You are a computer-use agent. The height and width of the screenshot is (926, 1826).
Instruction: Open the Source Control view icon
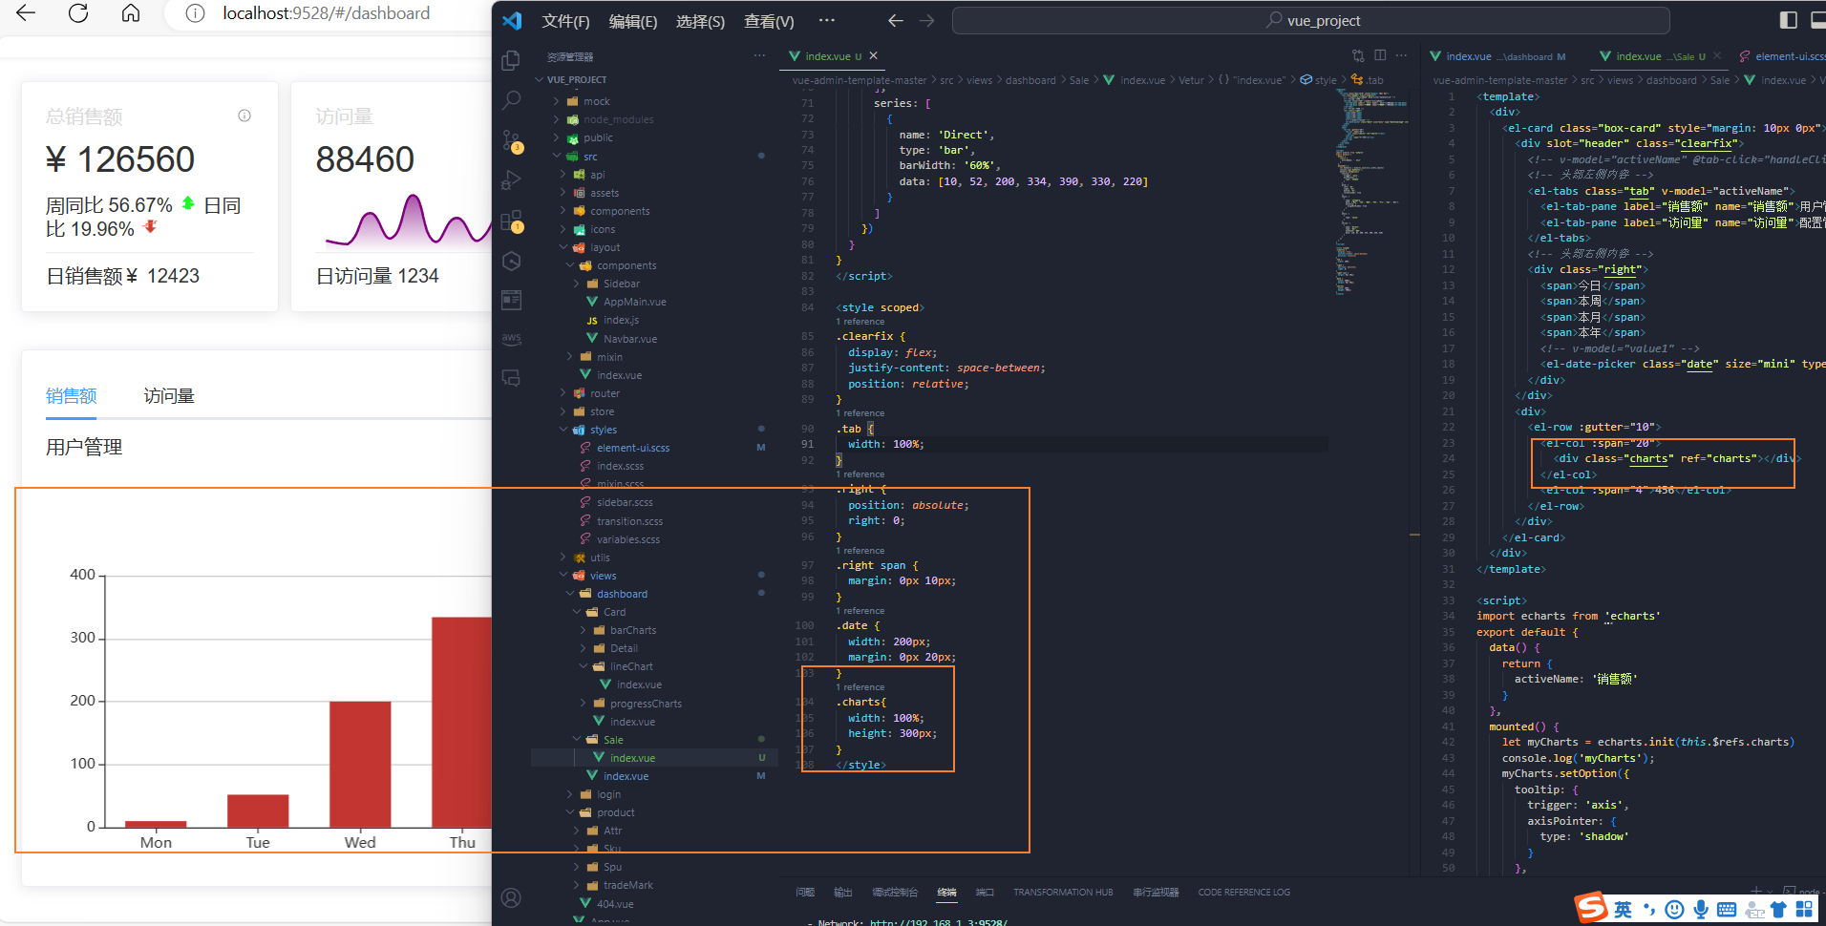click(x=511, y=141)
